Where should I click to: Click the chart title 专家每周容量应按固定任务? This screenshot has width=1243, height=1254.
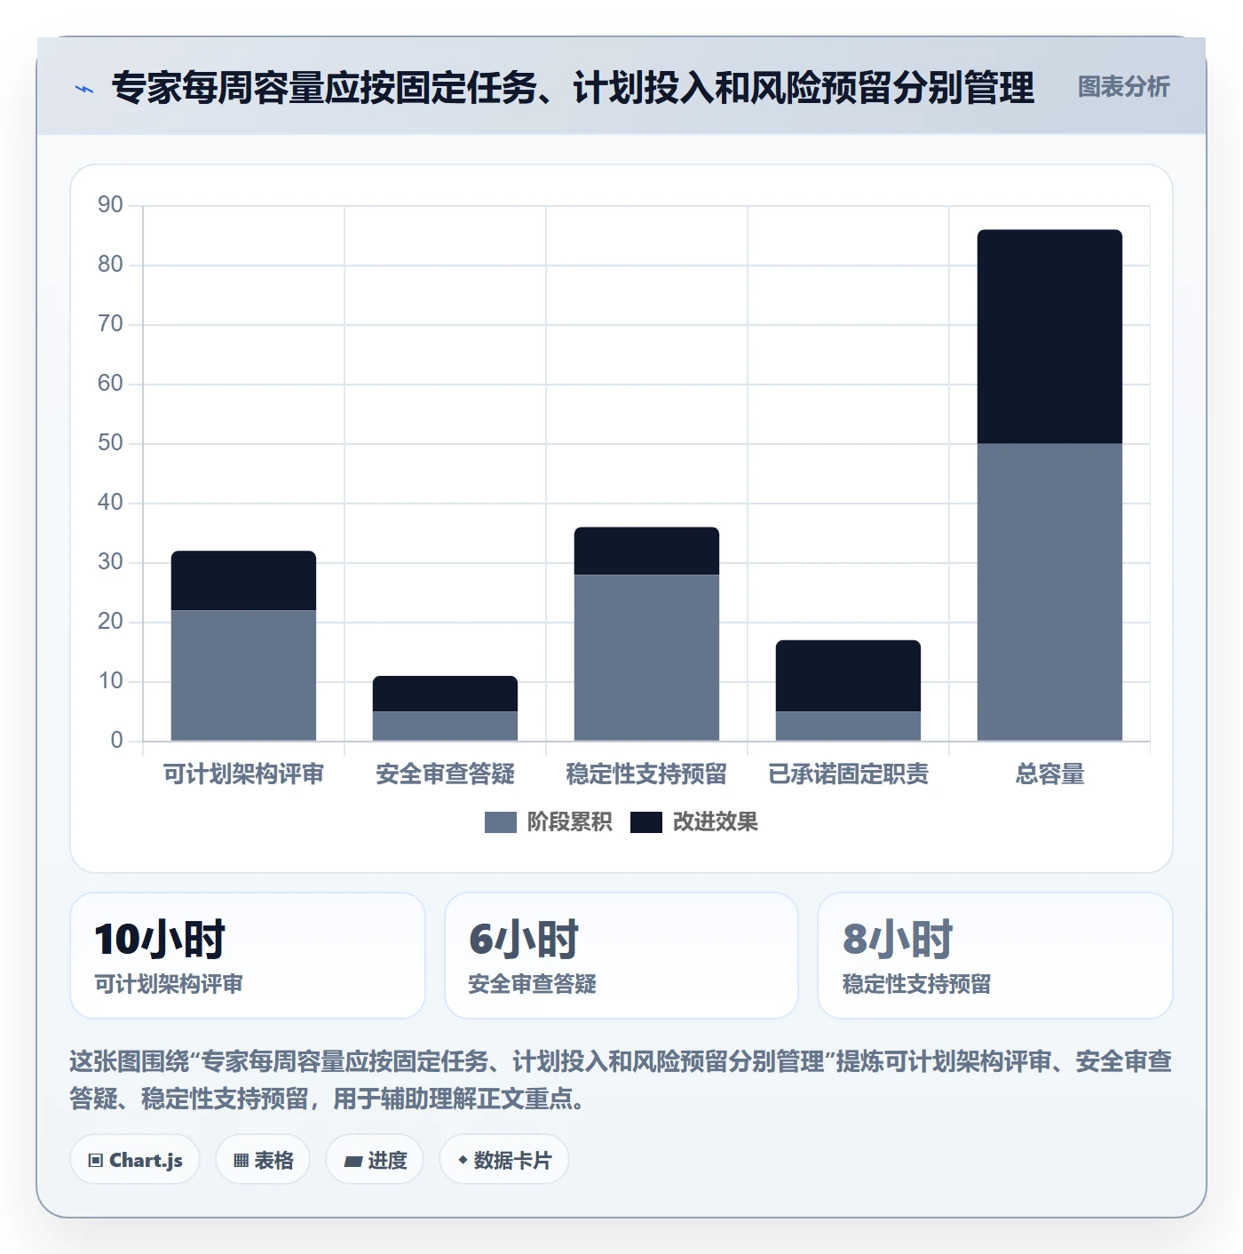[573, 88]
